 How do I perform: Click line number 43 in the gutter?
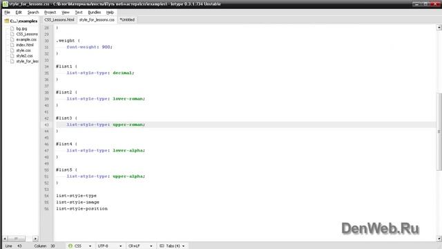point(47,124)
